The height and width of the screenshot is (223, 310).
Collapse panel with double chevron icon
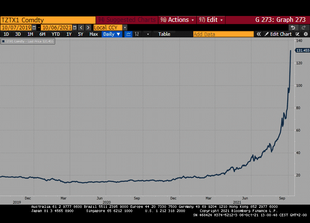pyautogui.click(x=259, y=34)
